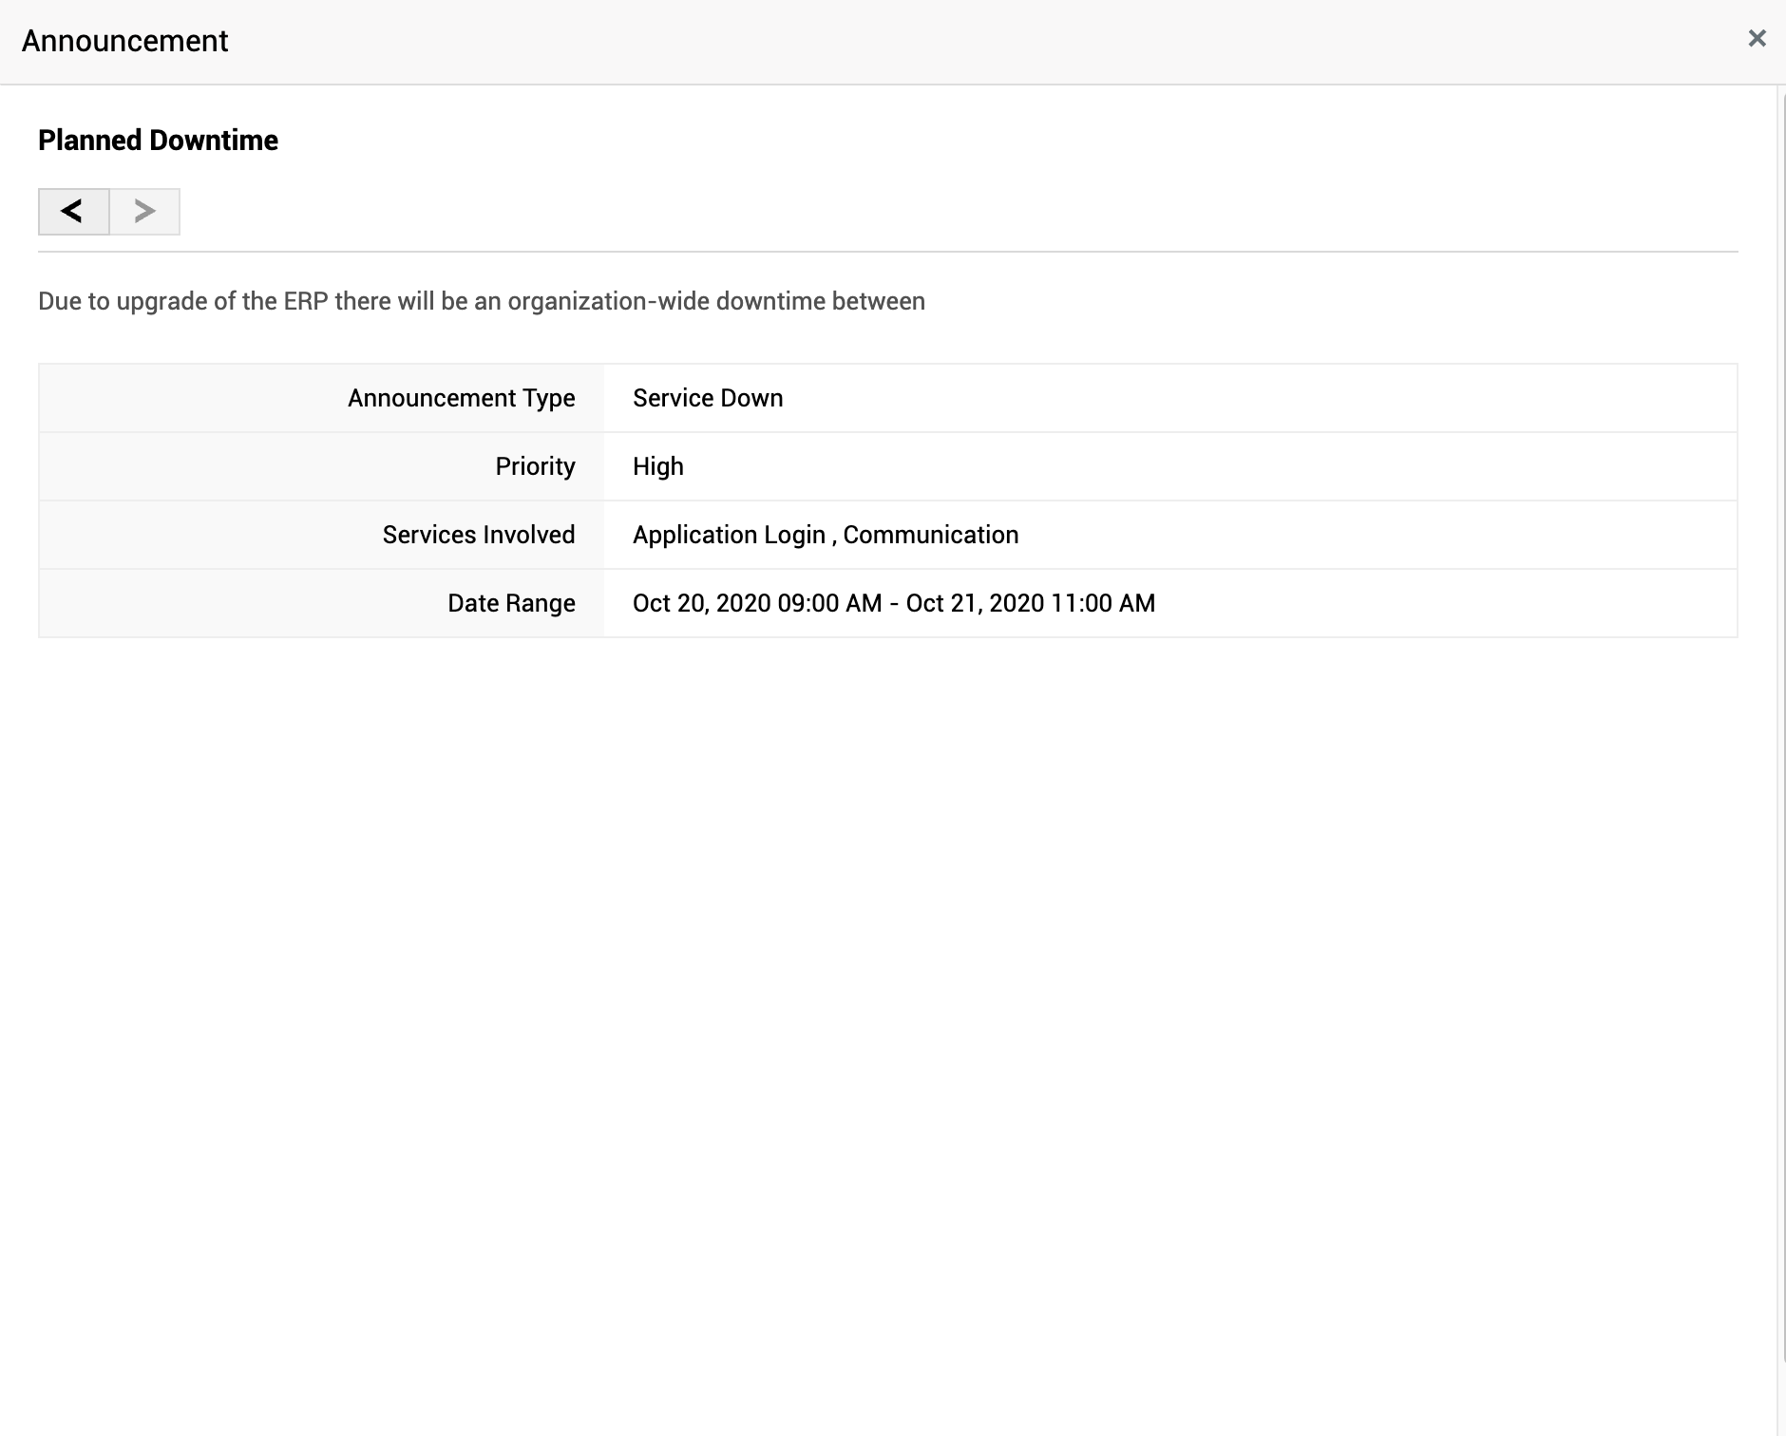This screenshot has width=1786, height=1436.
Task: Select the Services Involved label
Action: pyautogui.click(x=479, y=535)
